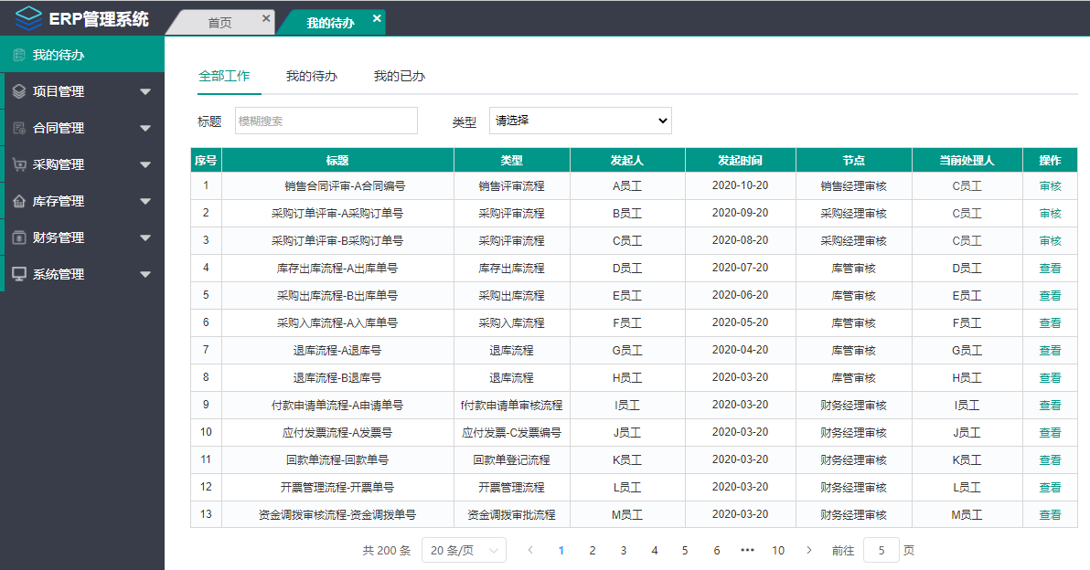1090x570 pixels.
Task: Click the 我的待办 sidebar icon
Action: [x=19, y=55]
